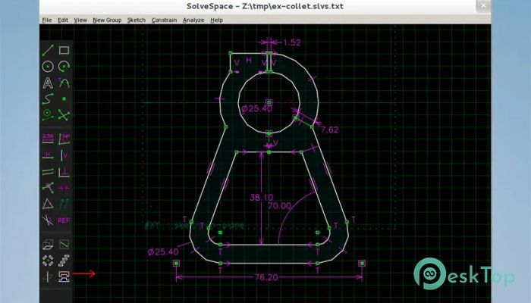Apply the symmetric constraint
This screenshot has height=303, width=531.
pos(64,188)
